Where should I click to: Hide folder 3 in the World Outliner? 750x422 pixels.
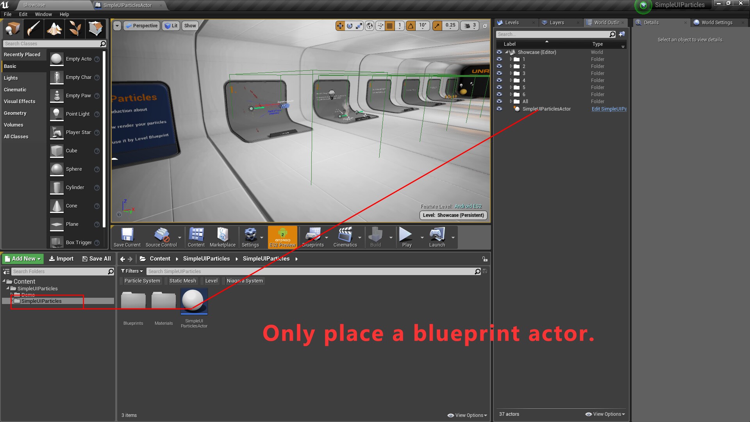499,73
